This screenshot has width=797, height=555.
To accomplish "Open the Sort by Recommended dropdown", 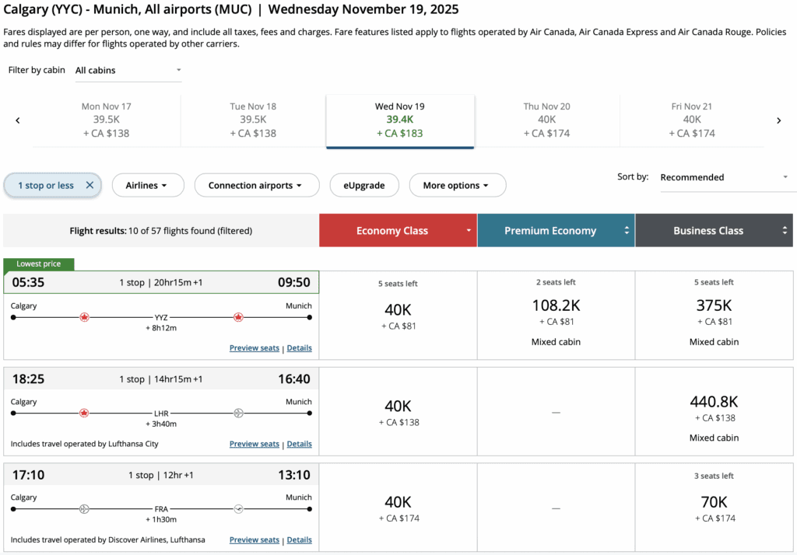I will (x=723, y=177).
